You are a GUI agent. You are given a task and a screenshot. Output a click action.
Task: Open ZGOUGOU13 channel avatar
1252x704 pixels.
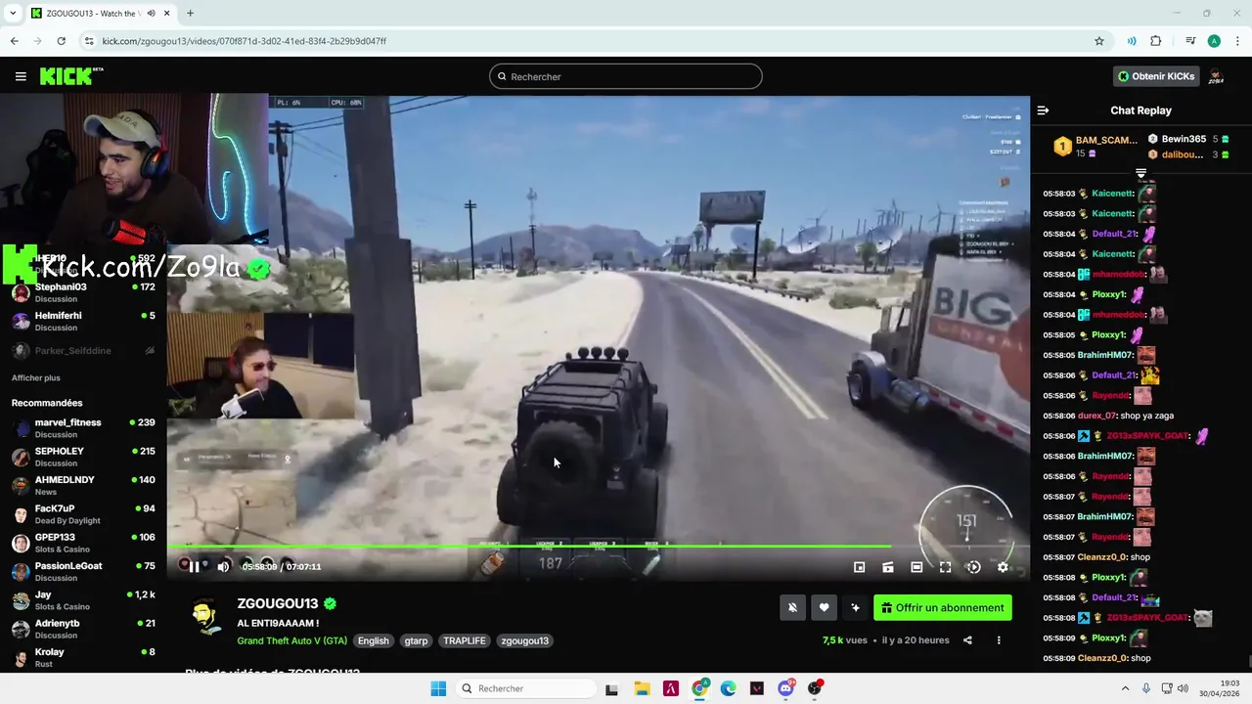pos(204,617)
